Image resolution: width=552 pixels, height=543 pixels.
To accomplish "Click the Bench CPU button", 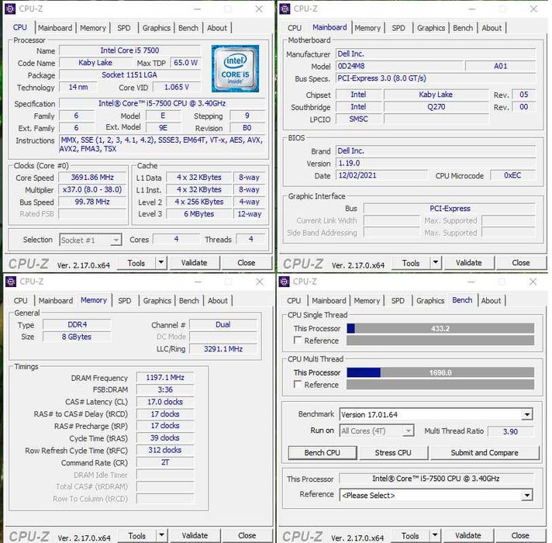I will coord(322,452).
